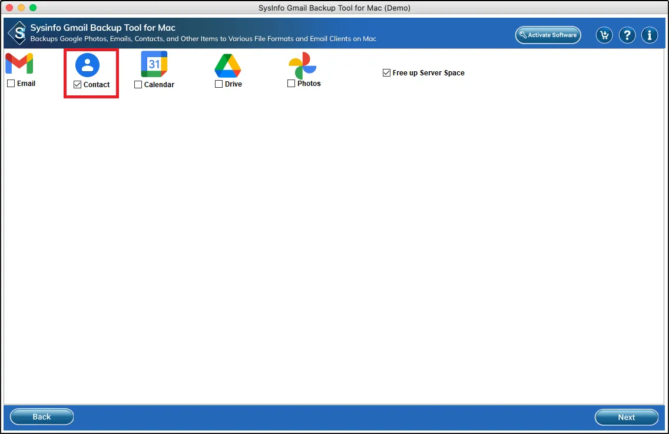Uncheck the Contact checkbox
669x434 pixels.
coord(77,84)
